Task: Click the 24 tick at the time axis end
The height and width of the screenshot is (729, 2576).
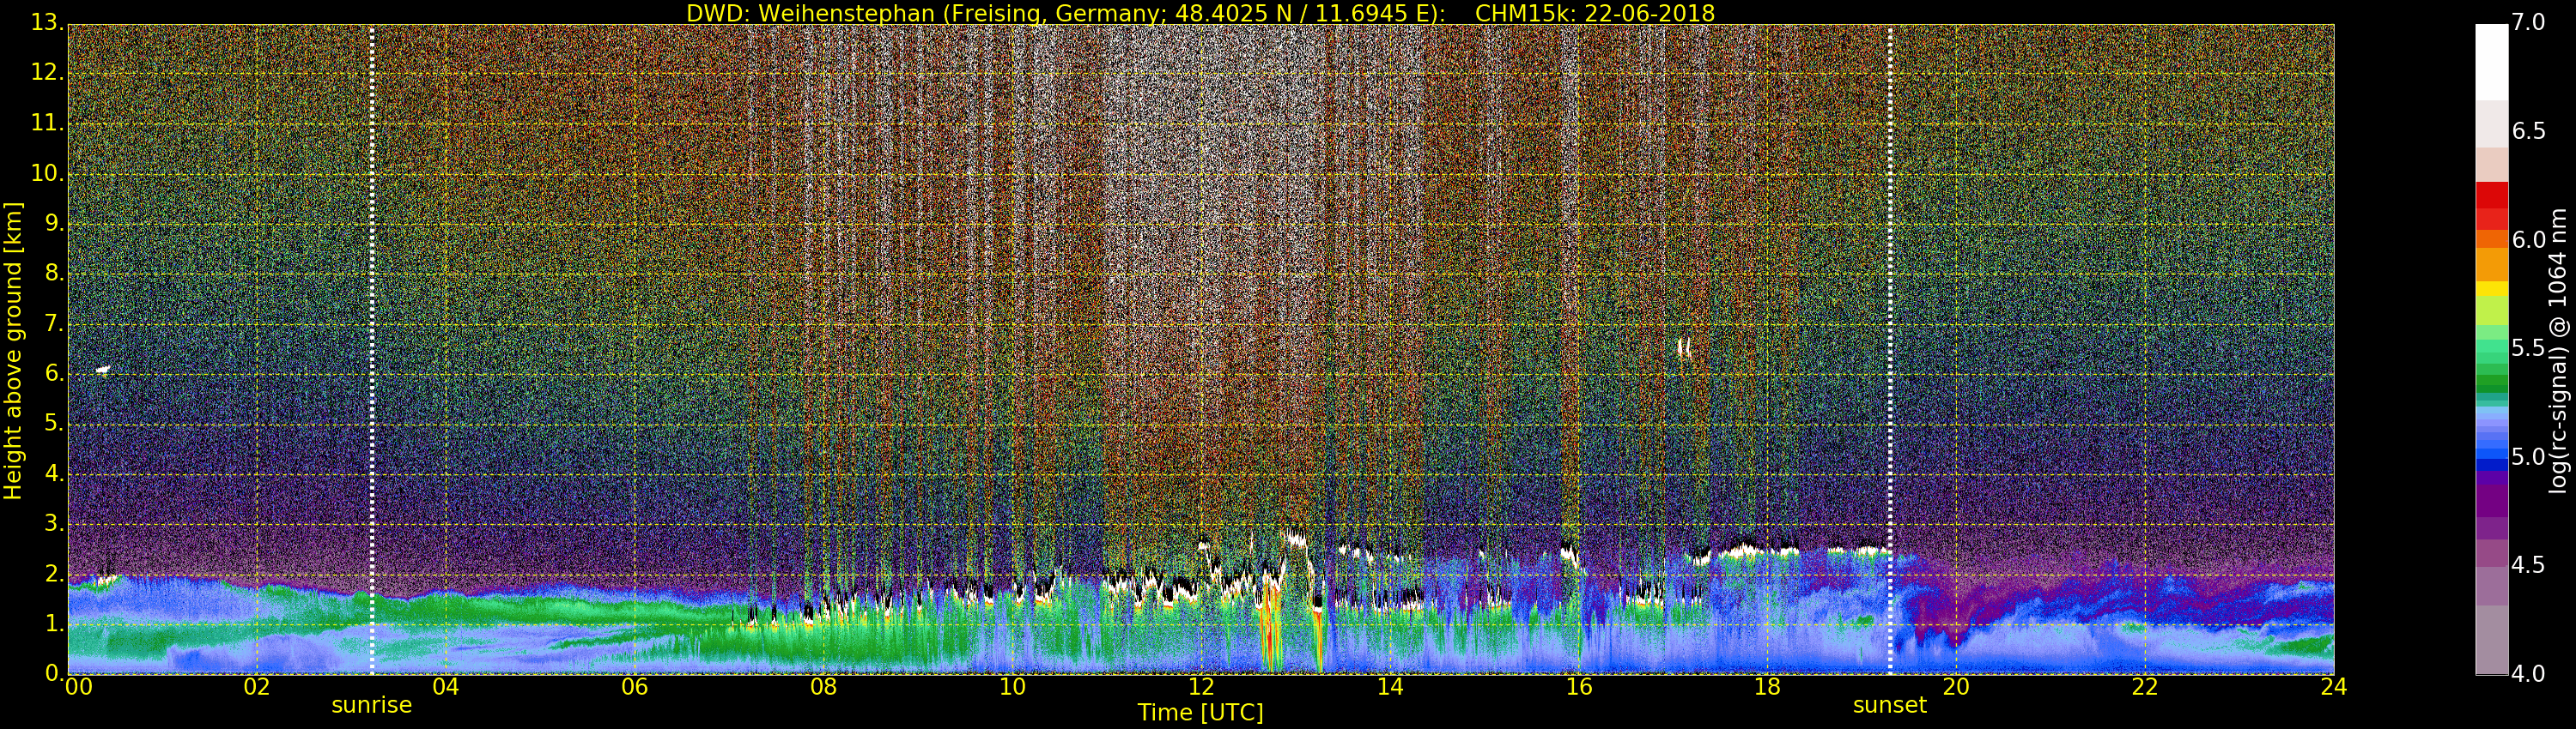Action: 2333,687
